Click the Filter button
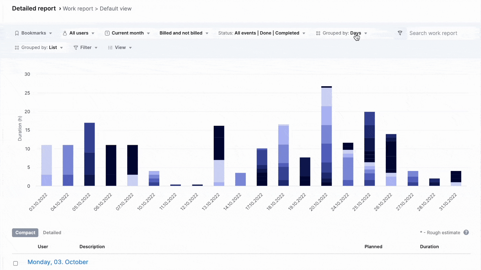Screen dimensions: 481x270 [86, 47]
